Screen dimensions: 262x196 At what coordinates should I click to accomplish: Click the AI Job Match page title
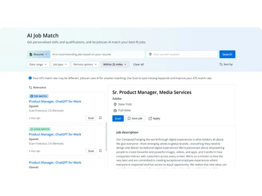pyautogui.click(x=43, y=36)
